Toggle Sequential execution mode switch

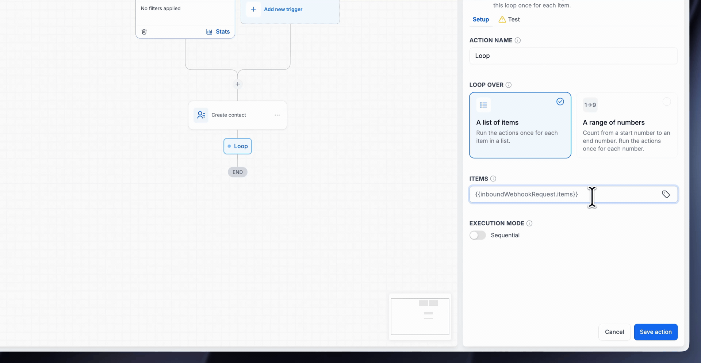(478, 235)
